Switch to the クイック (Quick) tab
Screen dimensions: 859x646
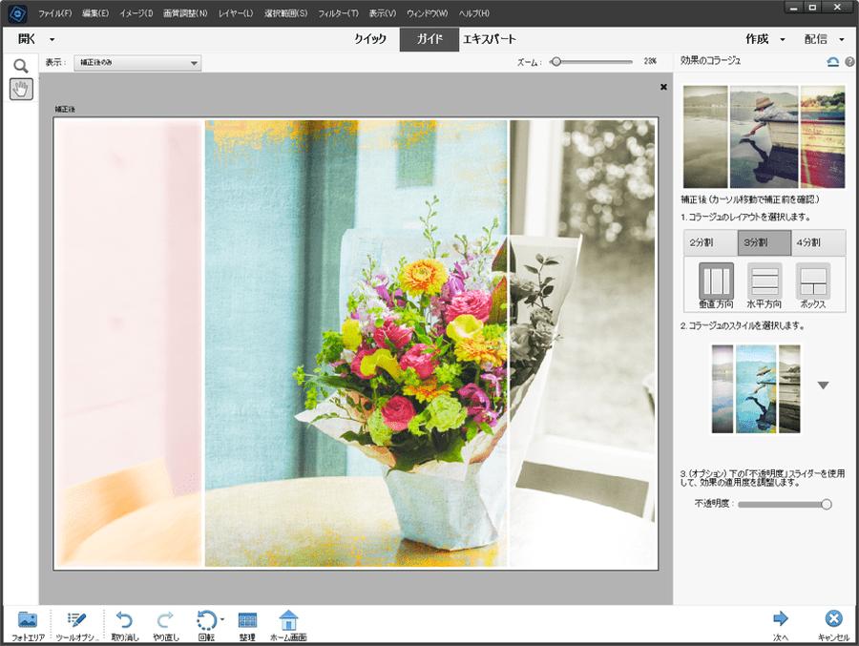[370, 39]
